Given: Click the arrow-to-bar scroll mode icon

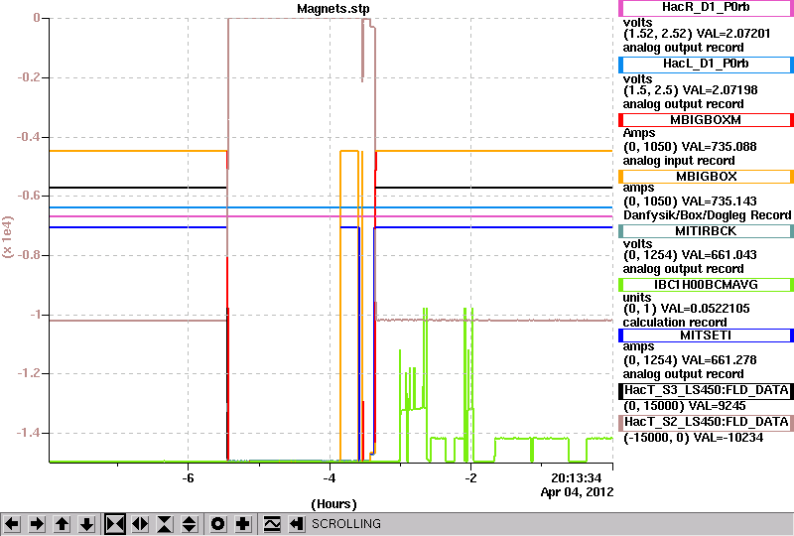Looking at the screenshot, I should pos(296,524).
